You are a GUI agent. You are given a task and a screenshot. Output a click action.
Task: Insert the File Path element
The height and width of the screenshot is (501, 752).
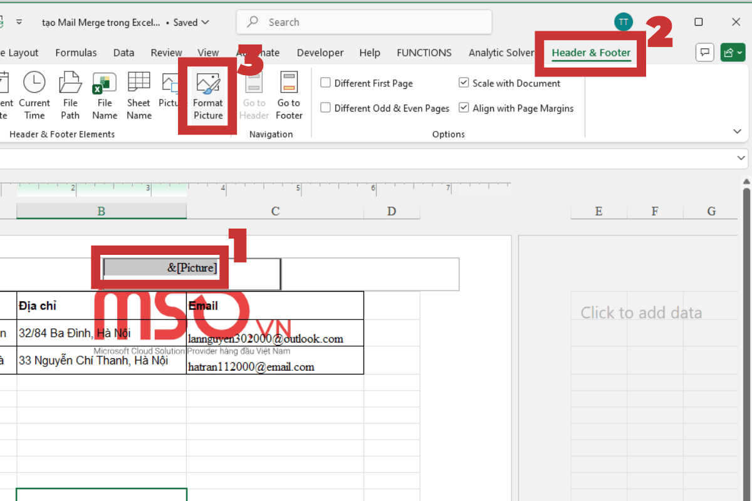pyautogui.click(x=70, y=94)
